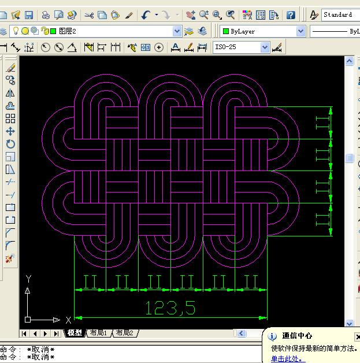The width and height of the screenshot is (360, 363).
Task: Toggle the lock icon for 图层2
Action: point(45,31)
